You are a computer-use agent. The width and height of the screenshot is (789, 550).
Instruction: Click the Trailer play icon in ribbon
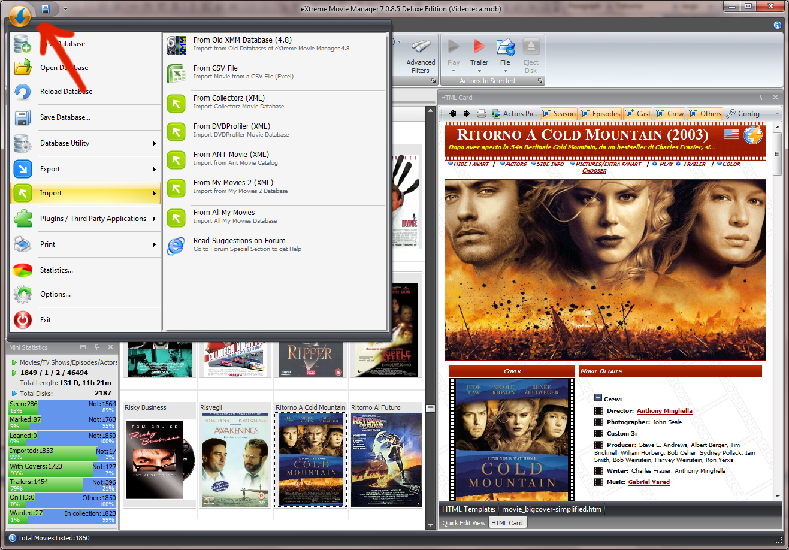(479, 47)
